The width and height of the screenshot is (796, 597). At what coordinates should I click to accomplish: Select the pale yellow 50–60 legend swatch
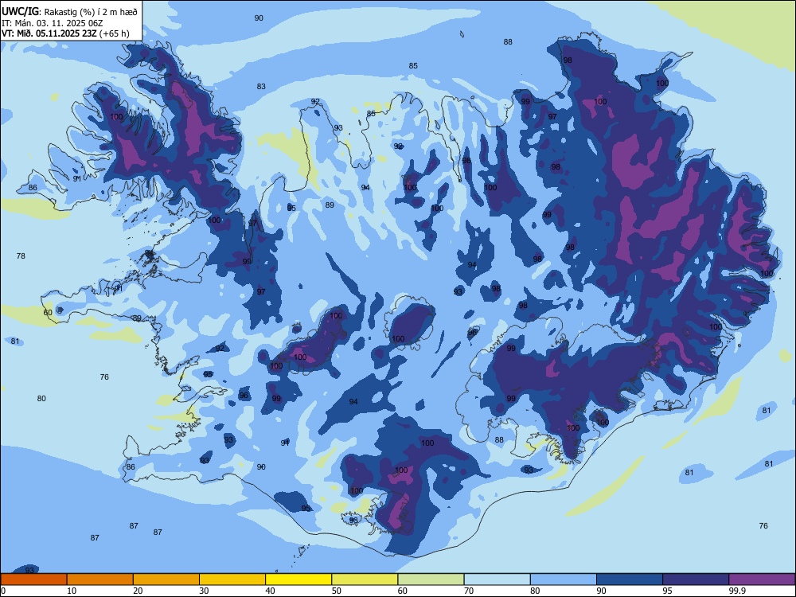(x=365, y=579)
